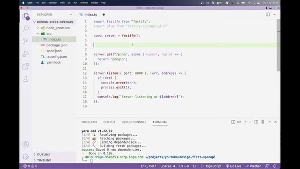Viewport: 300px width, 169px height.
Task: Open the Search view in activity bar
Action: [26, 29]
